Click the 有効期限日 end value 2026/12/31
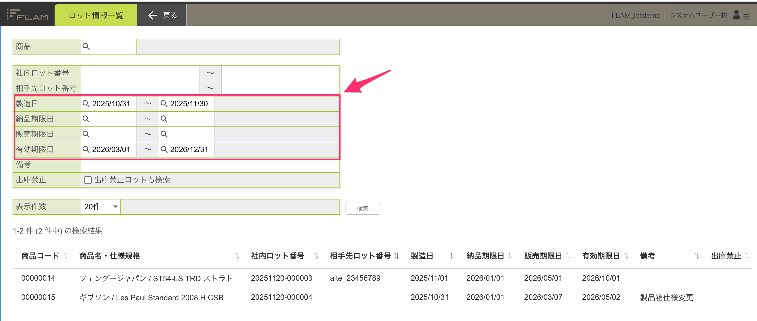Viewport: 757px width, 321px height. (189, 149)
